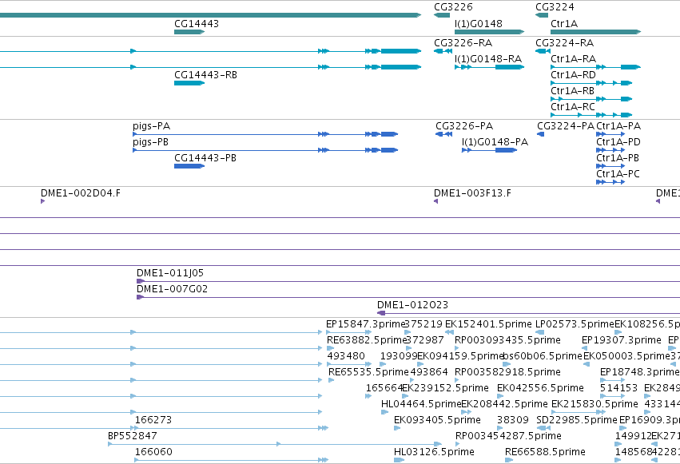
Task: Select the CG14443 gene bar
Action: 189,32
